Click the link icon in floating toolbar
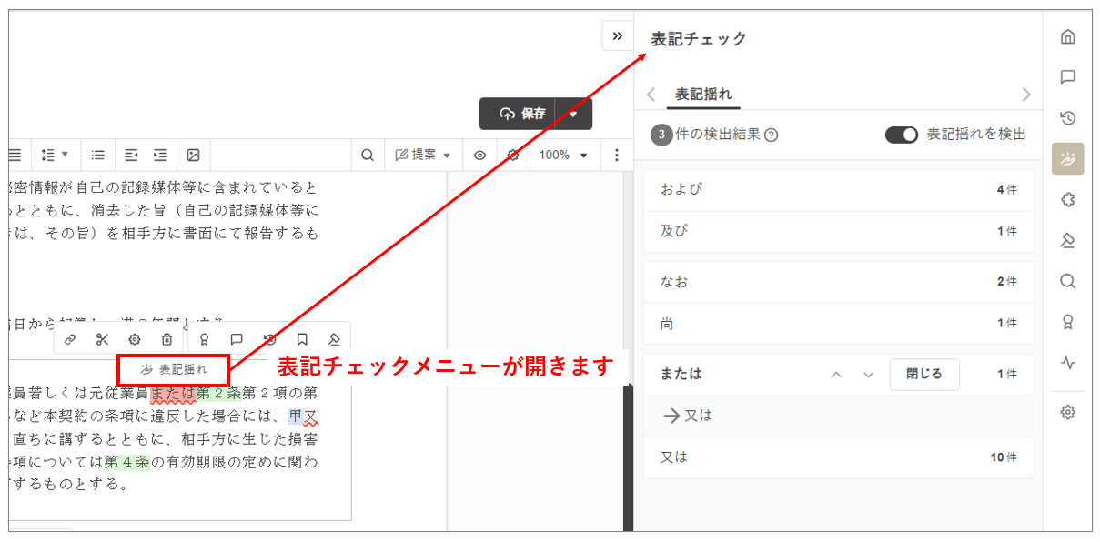 70,339
